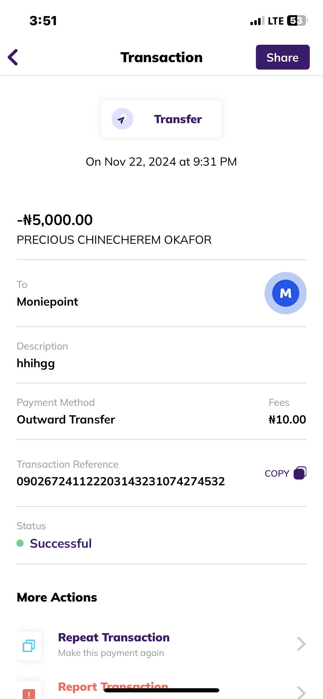Open Repeat Transaction option
This screenshot has height=699, width=323.
(114, 638)
